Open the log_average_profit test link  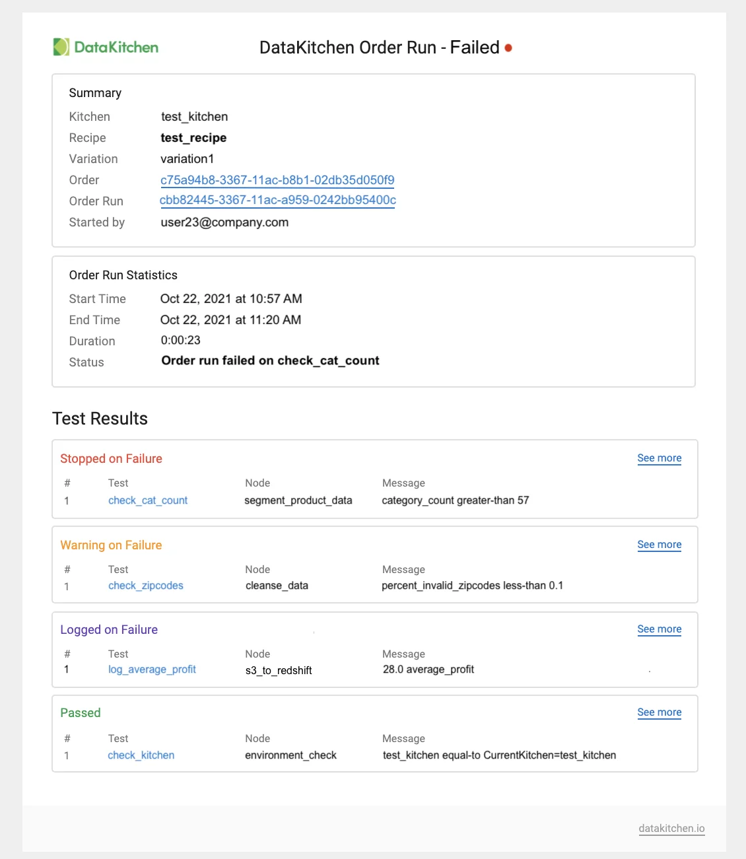(x=152, y=670)
